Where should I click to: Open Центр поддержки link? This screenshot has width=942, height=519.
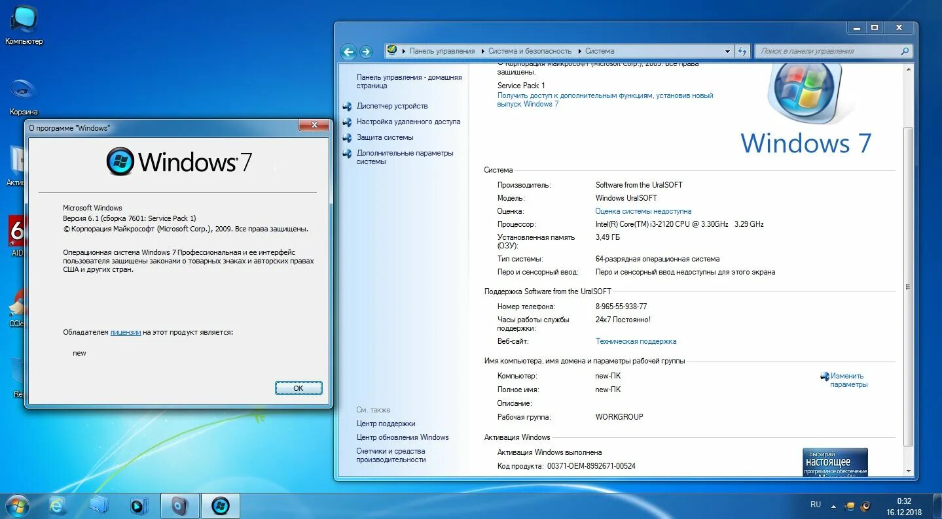tap(386, 424)
